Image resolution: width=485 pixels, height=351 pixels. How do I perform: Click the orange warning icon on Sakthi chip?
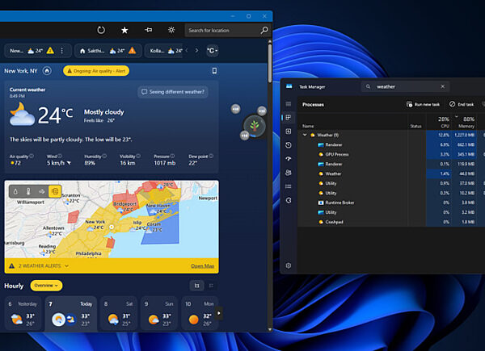(x=133, y=50)
